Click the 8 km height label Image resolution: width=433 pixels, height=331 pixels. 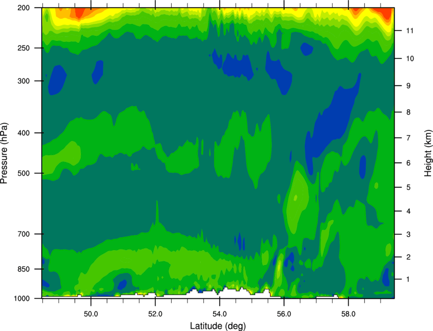(x=409, y=112)
